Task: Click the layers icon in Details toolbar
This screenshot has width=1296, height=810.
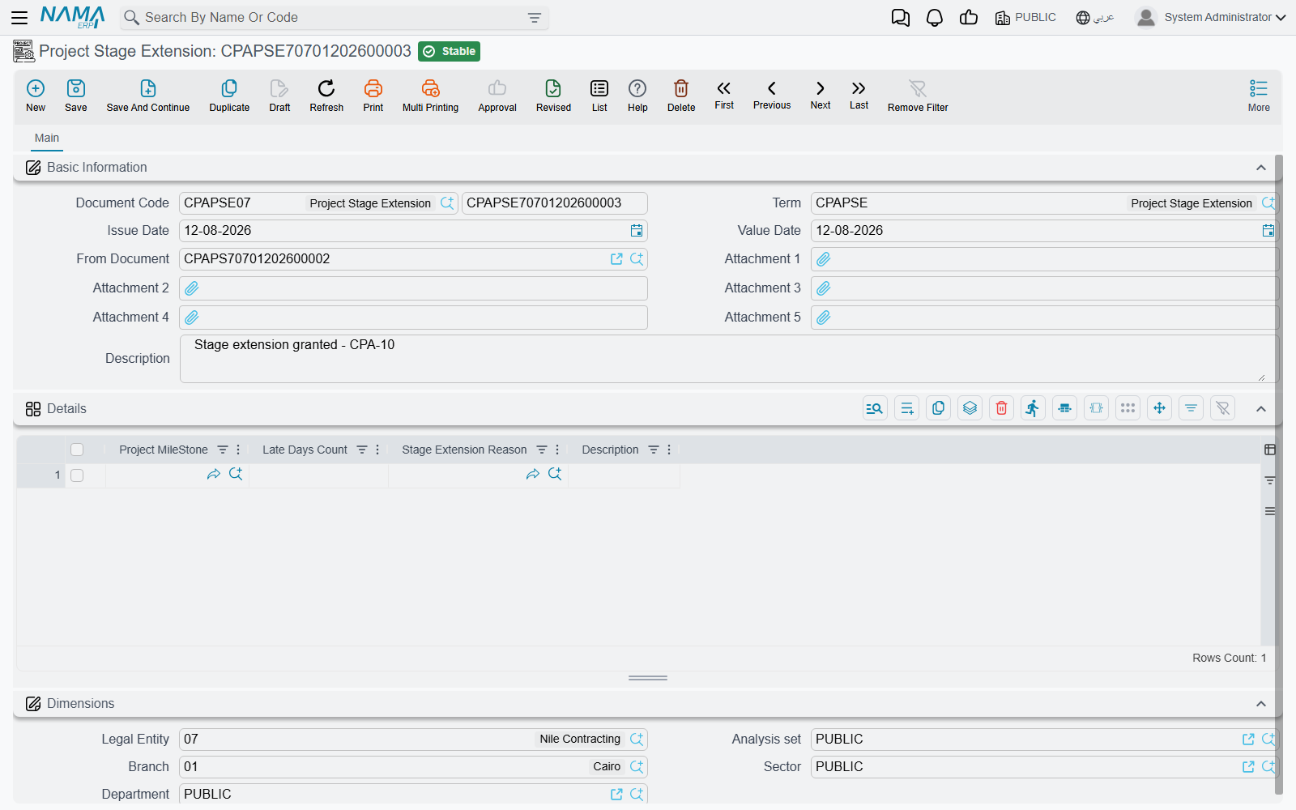Action: (x=970, y=408)
